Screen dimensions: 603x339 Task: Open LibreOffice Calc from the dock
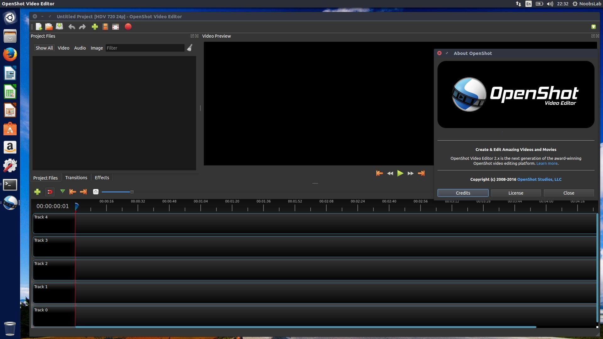pyautogui.click(x=10, y=92)
